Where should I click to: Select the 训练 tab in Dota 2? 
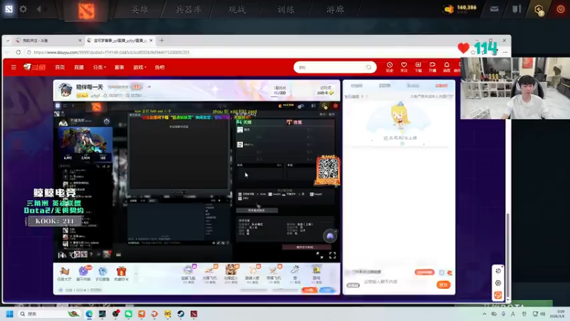(x=286, y=9)
